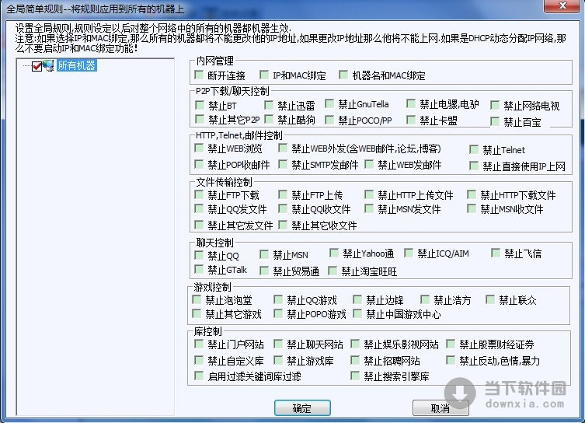Check 禁止WEB浏览 option
This screenshot has width=585, height=423.
pos(199,149)
